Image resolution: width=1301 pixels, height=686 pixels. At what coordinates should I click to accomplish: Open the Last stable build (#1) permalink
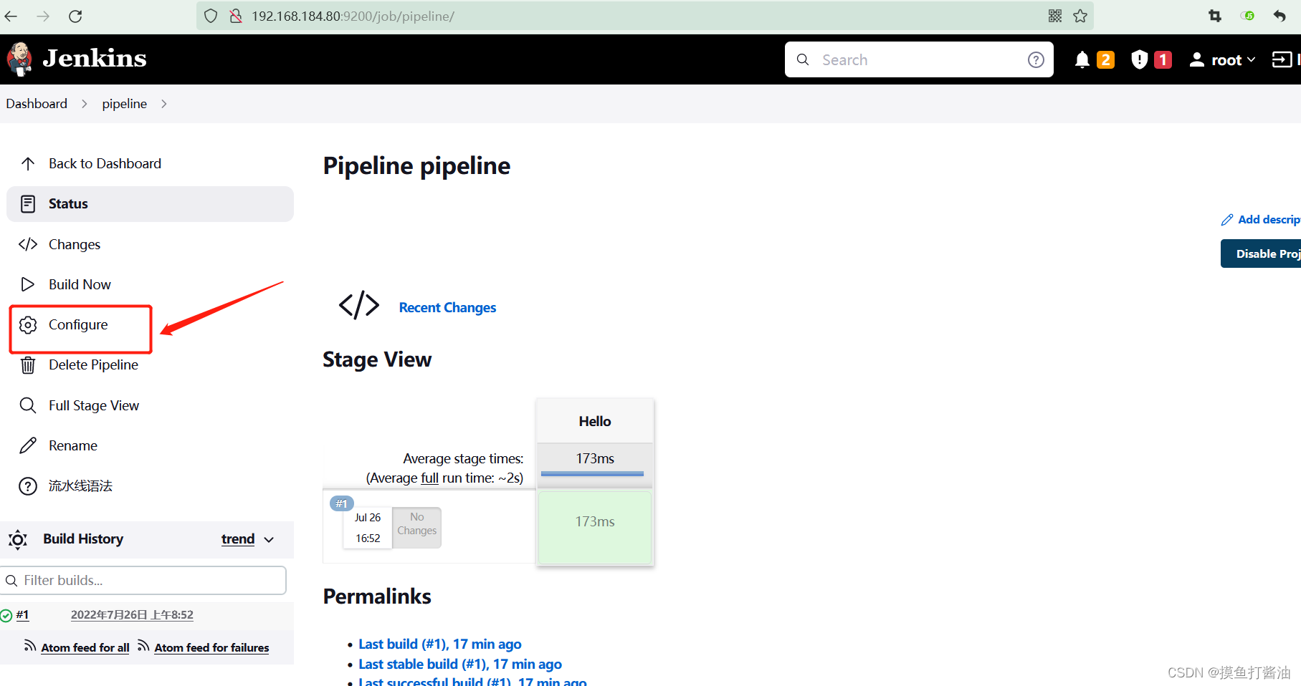tap(460, 665)
